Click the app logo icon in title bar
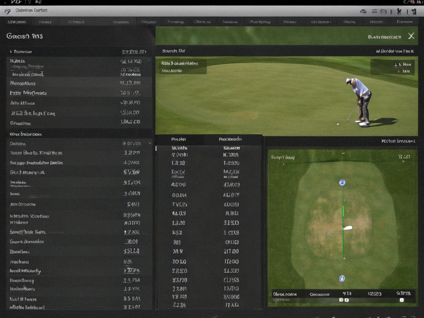Image resolution: width=424 pixels, height=318 pixels. pos(8,11)
